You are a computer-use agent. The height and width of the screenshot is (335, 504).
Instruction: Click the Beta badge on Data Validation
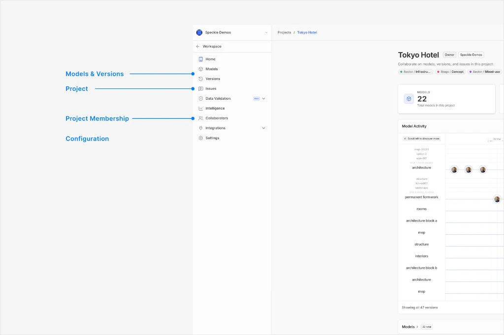click(256, 99)
